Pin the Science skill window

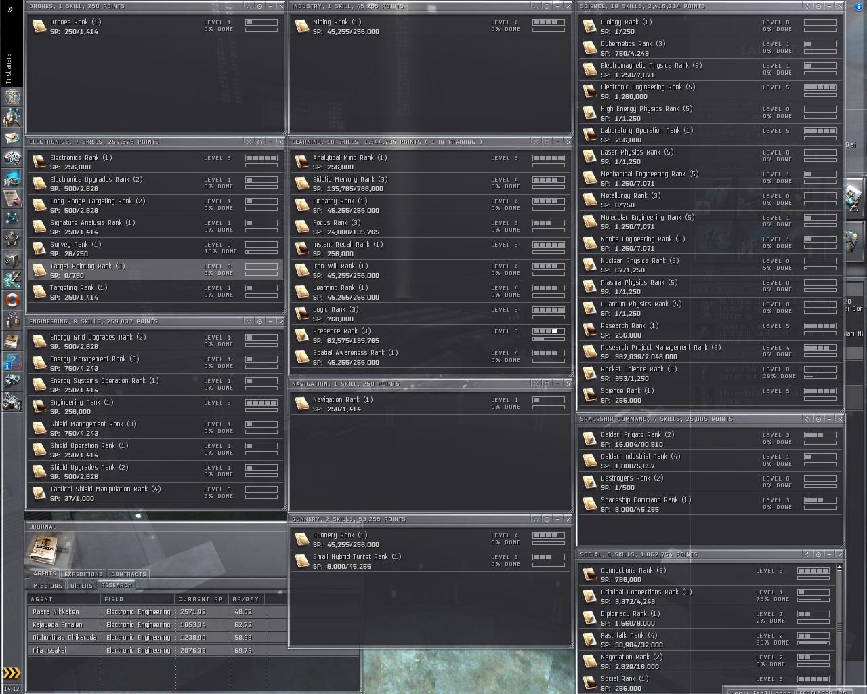click(807, 6)
